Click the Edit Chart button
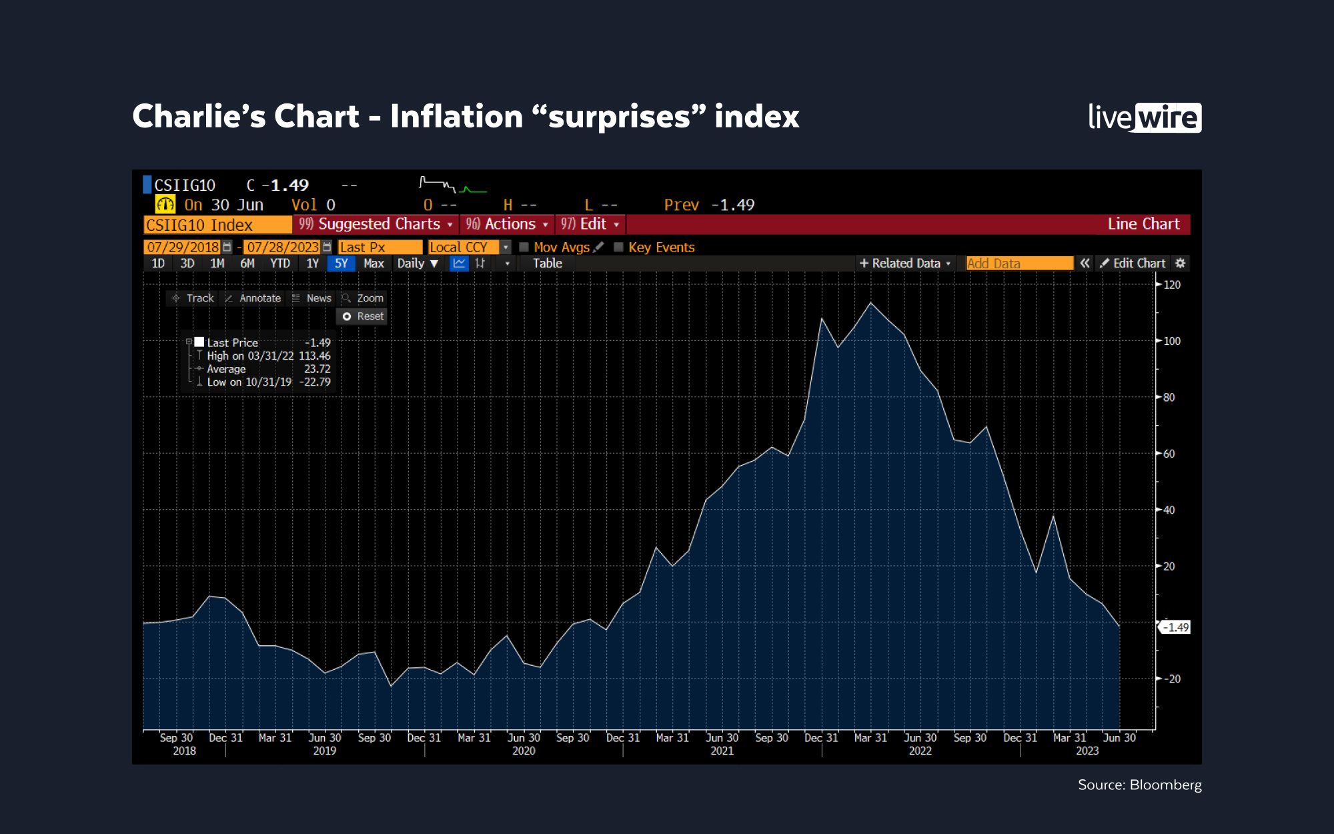Viewport: 1334px width, 834px height. coord(1133,264)
